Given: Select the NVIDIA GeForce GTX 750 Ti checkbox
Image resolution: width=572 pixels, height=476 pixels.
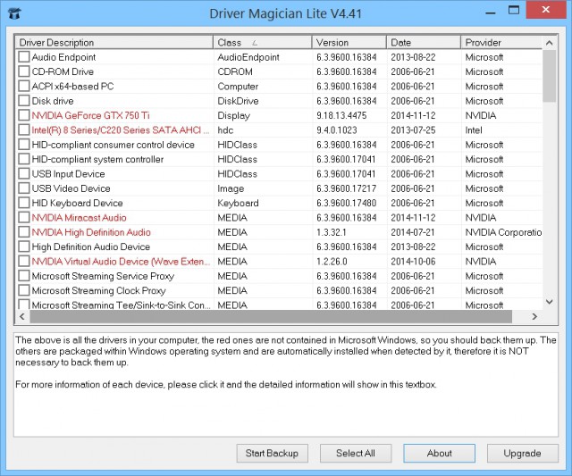Looking at the screenshot, I should pos(24,115).
